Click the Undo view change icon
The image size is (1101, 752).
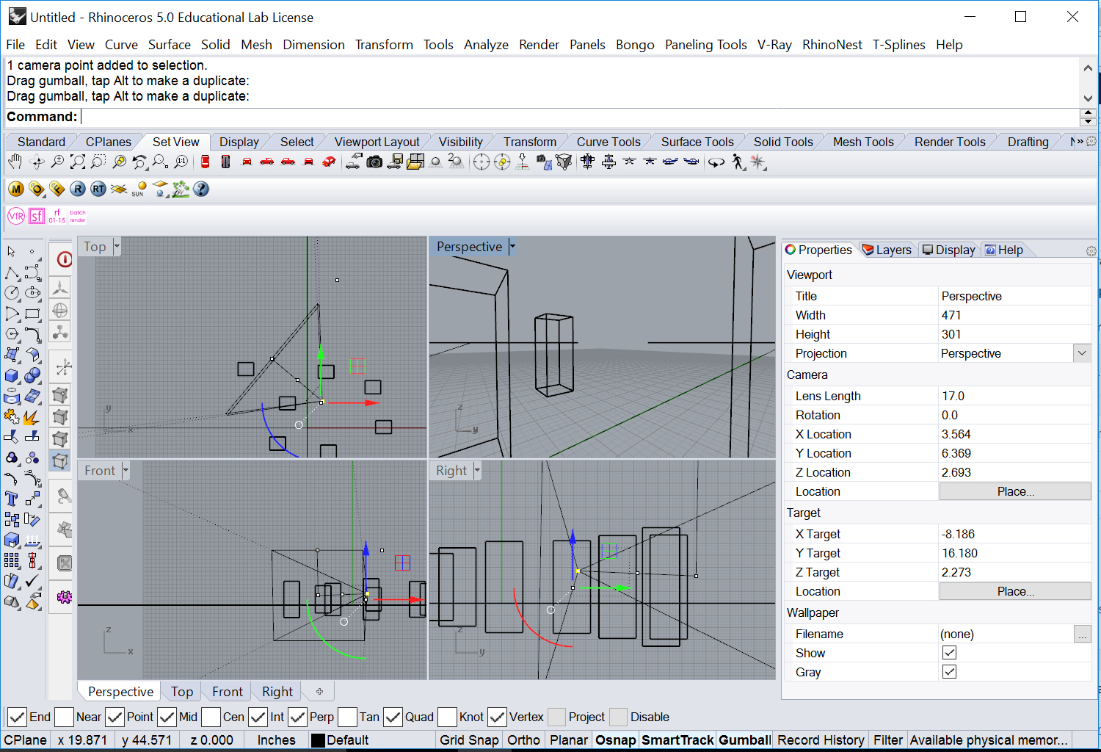pos(139,162)
